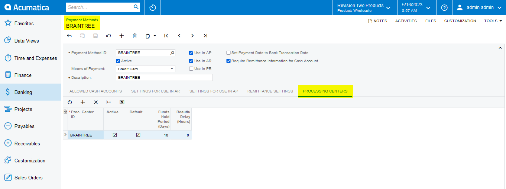The width and height of the screenshot is (506, 189).
Task: Enable Set Payment Date to Bank Transaction Date
Action: tap(228, 53)
